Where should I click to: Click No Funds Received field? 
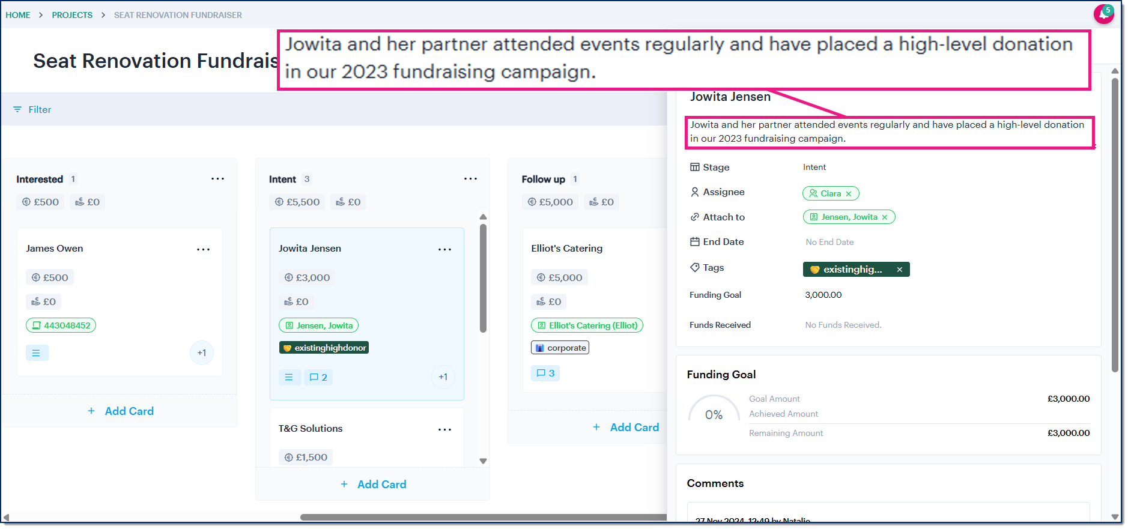[843, 325]
